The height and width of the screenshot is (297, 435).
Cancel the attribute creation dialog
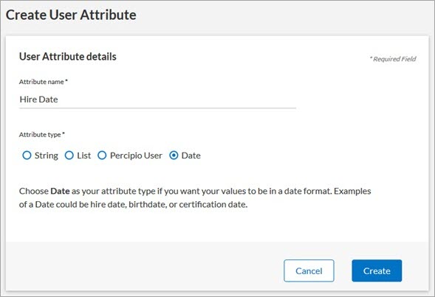coord(309,270)
